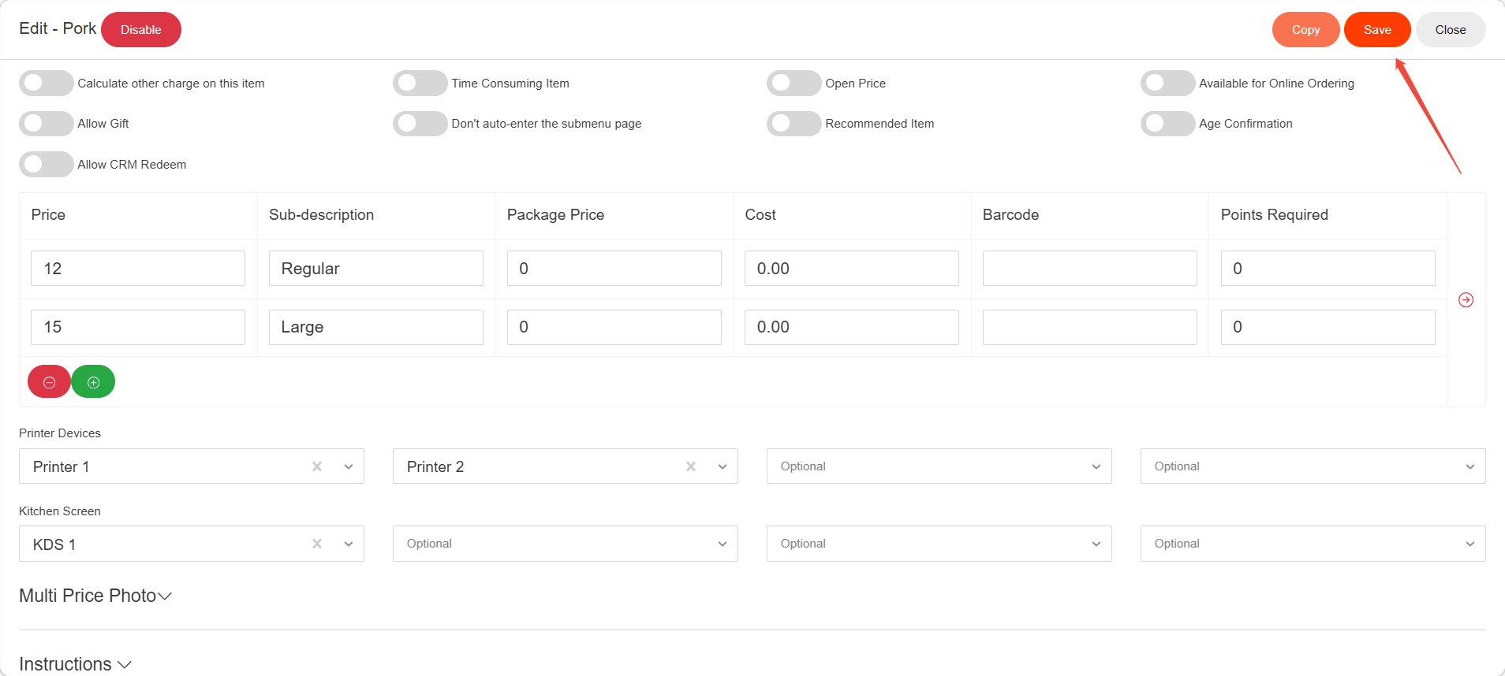The width and height of the screenshot is (1505, 676).
Task: Clear the Printer 2 selection with X
Action: (x=691, y=466)
